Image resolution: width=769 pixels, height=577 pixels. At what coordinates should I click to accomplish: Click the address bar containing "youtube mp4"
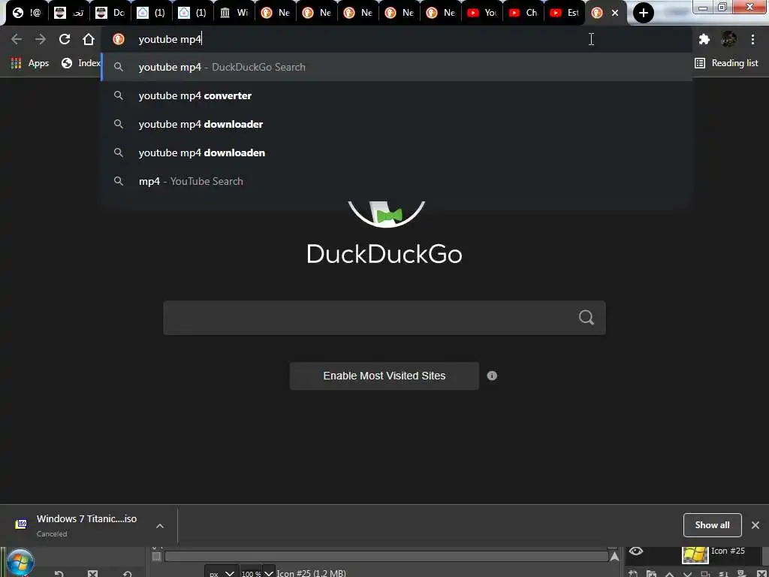point(397,39)
